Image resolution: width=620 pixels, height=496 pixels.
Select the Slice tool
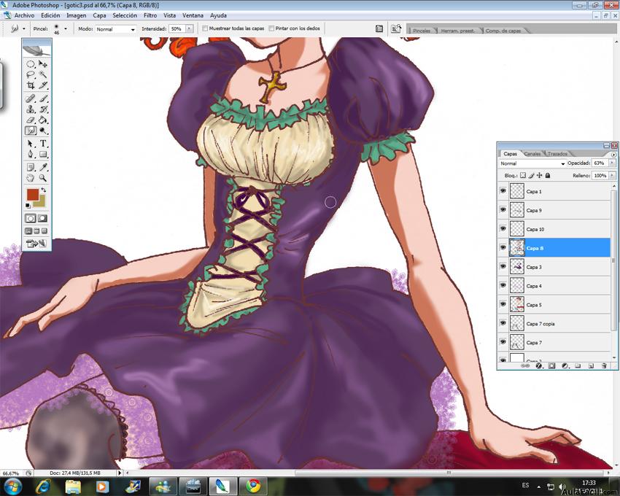(x=43, y=85)
